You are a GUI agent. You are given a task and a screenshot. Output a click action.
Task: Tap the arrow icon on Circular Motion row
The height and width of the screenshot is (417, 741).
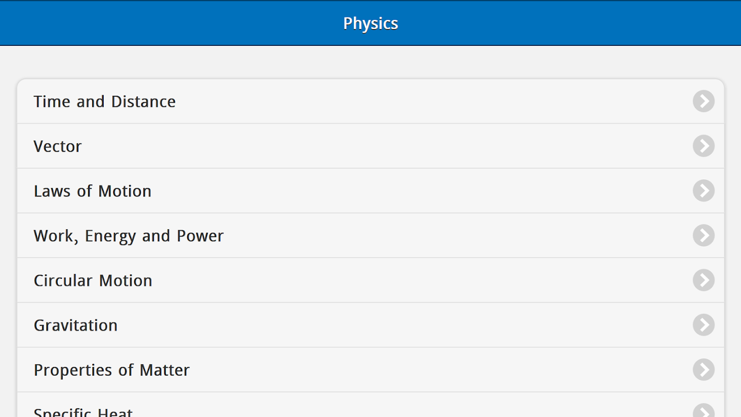click(703, 280)
